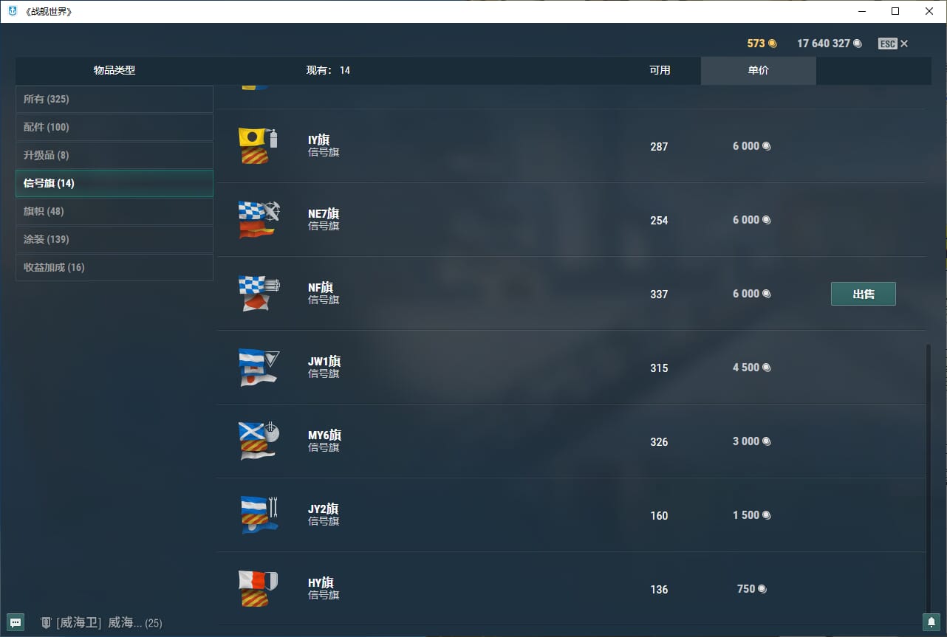
Task: Click the NF signal flag icon
Action: (258, 293)
